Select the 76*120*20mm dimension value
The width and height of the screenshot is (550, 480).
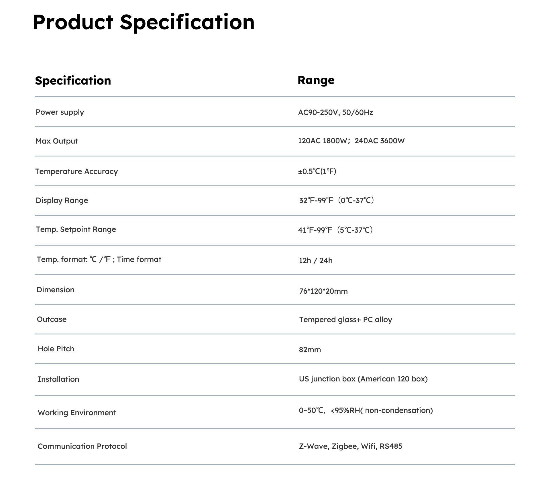[x=323, y=291]
